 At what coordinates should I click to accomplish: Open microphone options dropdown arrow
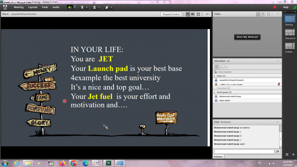click(87, 7)
